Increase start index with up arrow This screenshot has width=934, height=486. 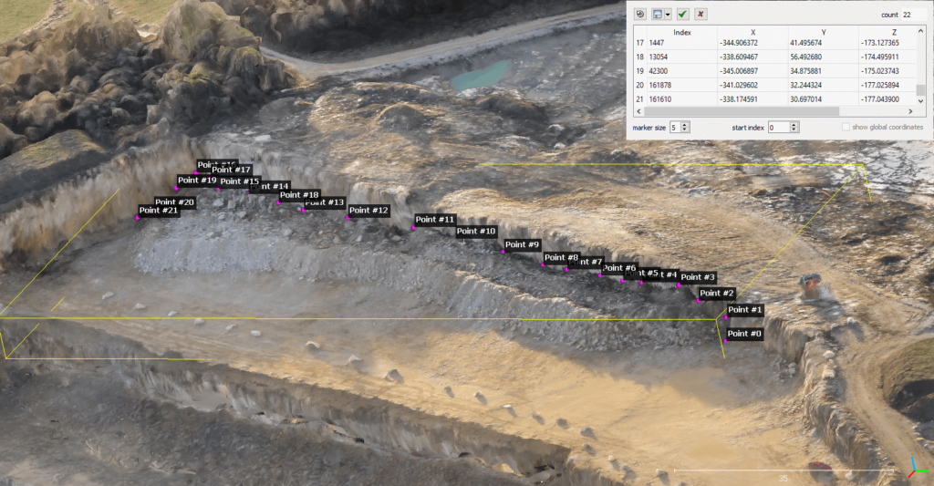pyautogui.click(x=794, y=125)
